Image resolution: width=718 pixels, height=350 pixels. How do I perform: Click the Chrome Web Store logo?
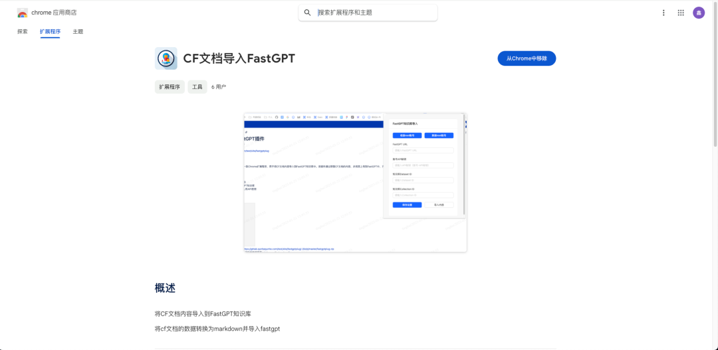(x=23, y=13)
